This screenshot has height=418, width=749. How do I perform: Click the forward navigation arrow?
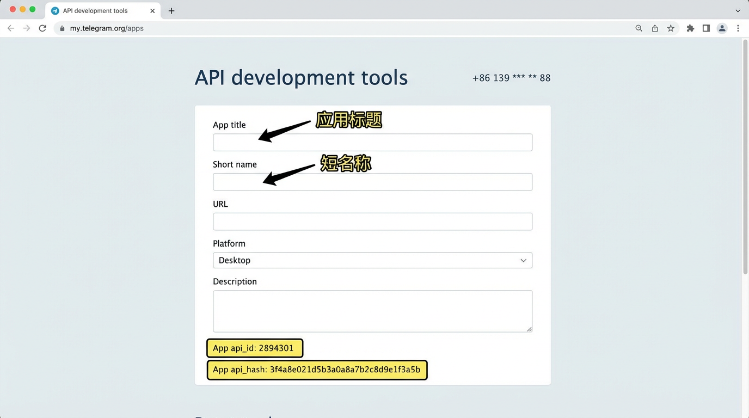click(x=26, y=28)
